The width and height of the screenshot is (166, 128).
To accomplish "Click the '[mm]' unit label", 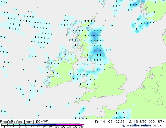I will (x=29, y=122).
